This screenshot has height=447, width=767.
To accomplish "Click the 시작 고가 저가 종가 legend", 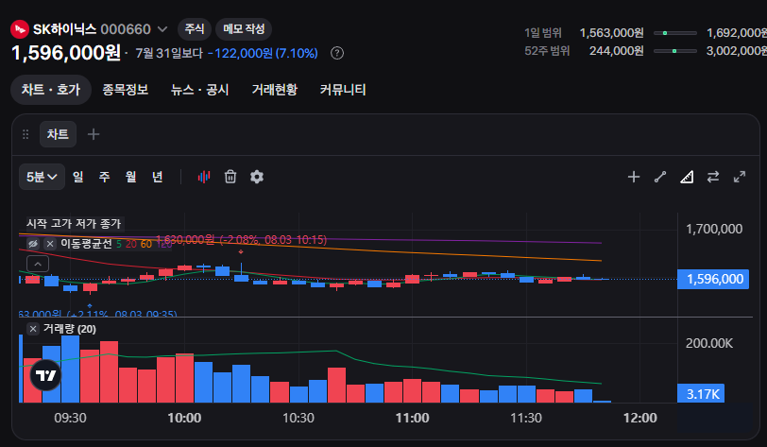I will click(x=74, y=224).
